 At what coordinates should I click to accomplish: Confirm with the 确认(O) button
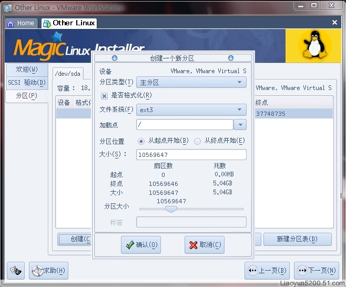tap(141, 245)
